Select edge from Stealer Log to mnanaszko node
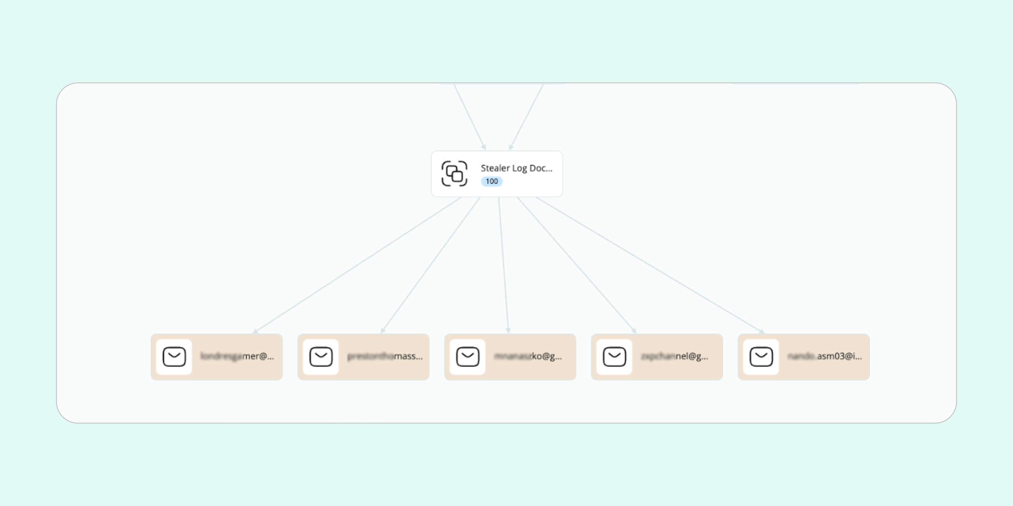The width and height of the screenshot is (1013, 506). click(x=504, y=265)
